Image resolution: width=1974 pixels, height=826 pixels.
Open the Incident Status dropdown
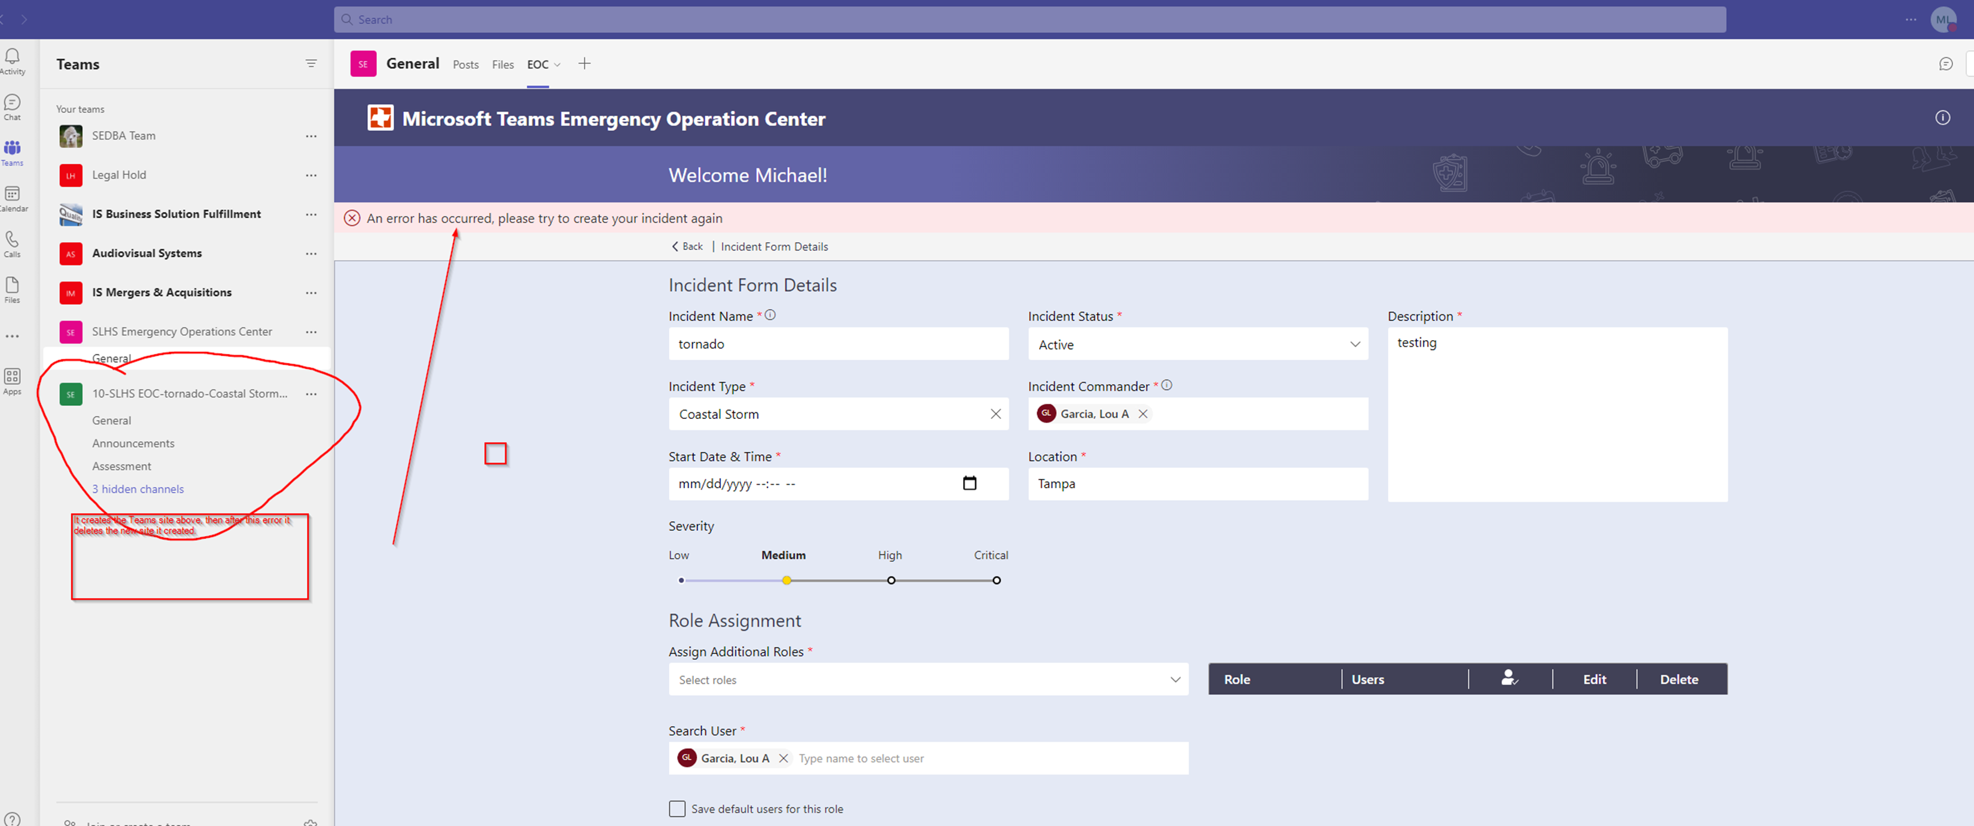(x=1355, y=344)
